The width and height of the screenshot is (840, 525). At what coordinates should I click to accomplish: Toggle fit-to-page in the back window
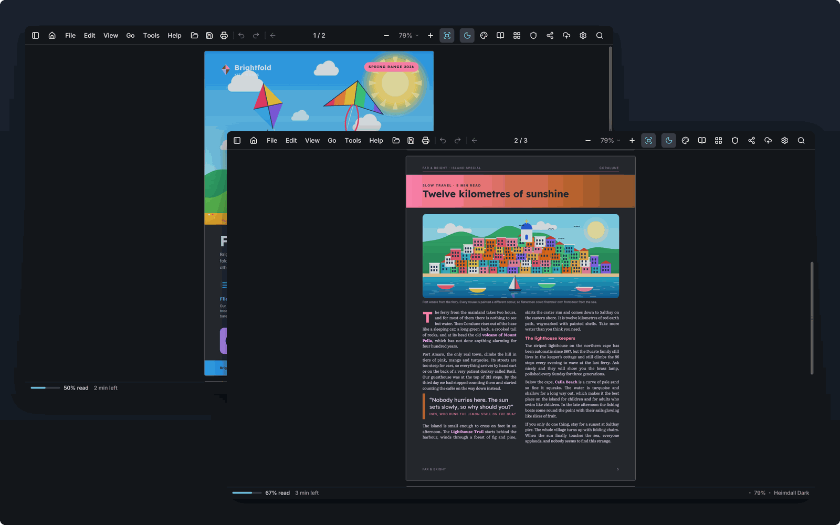(447, 36)
